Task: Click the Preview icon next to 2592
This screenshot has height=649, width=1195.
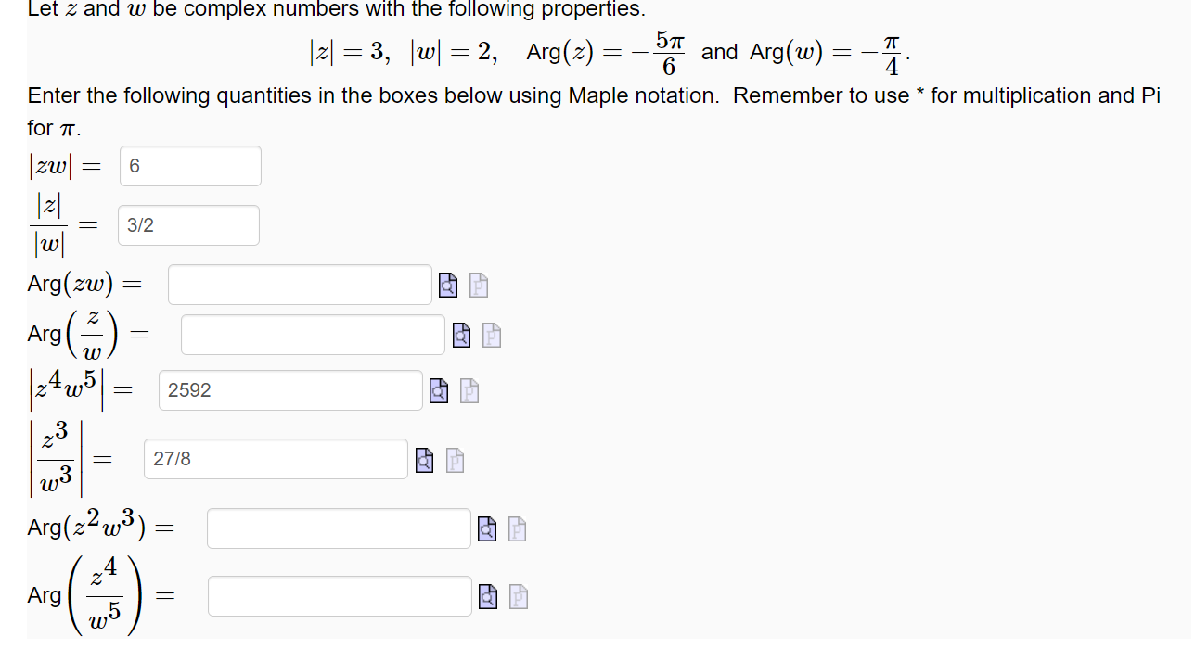Action: (438, 390)
